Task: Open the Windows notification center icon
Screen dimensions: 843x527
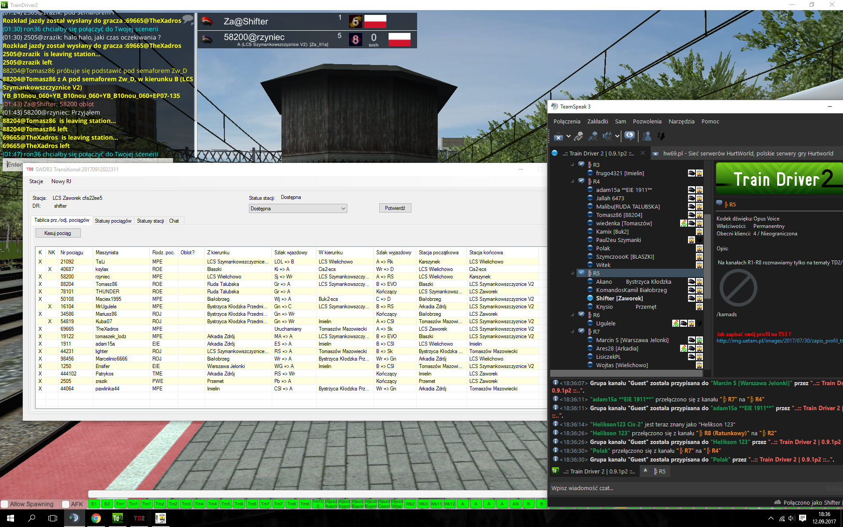Action: [803, 518]
